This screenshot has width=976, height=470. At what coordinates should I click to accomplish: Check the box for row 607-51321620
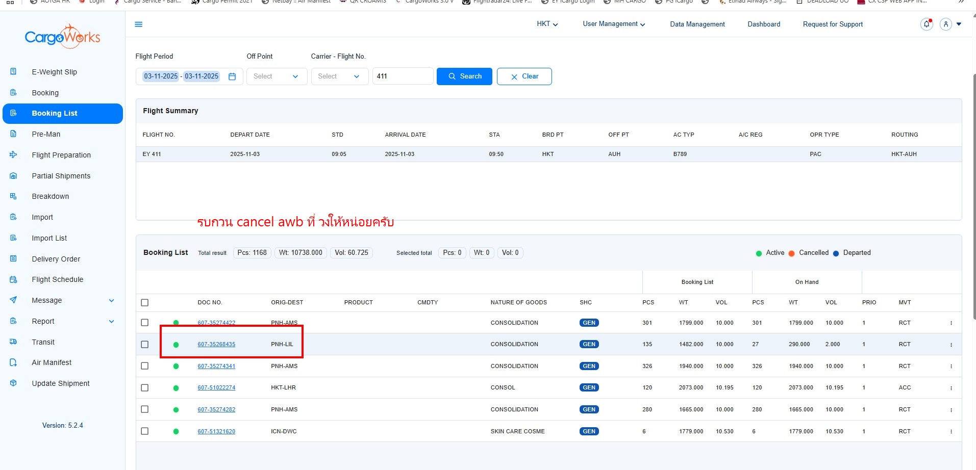pos(145,431)
